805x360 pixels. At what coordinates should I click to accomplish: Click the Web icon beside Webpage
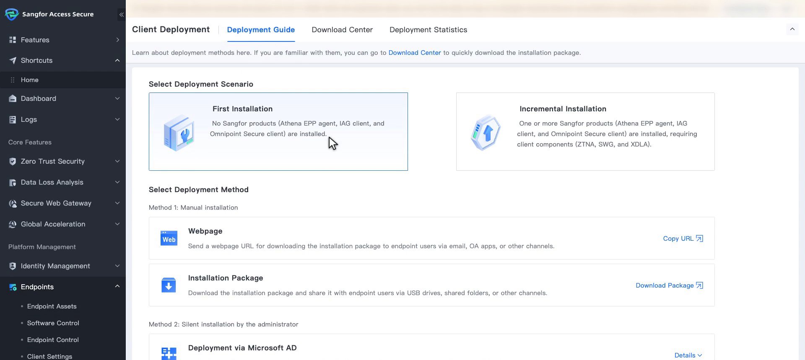pyautogui.click(x=169, y=238)
